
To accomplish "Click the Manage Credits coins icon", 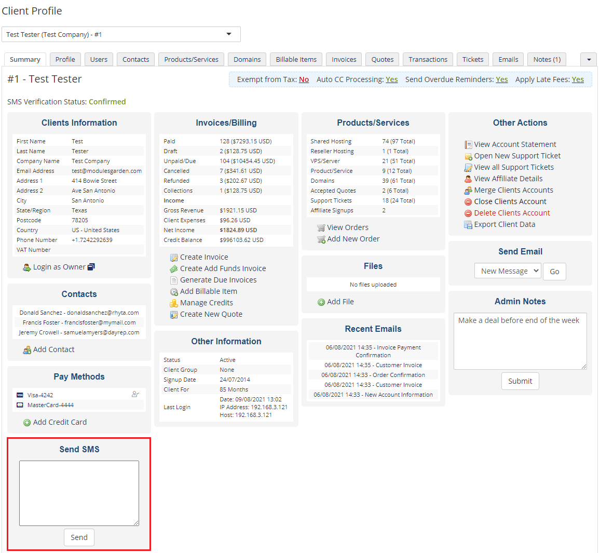I will point(174,303).
